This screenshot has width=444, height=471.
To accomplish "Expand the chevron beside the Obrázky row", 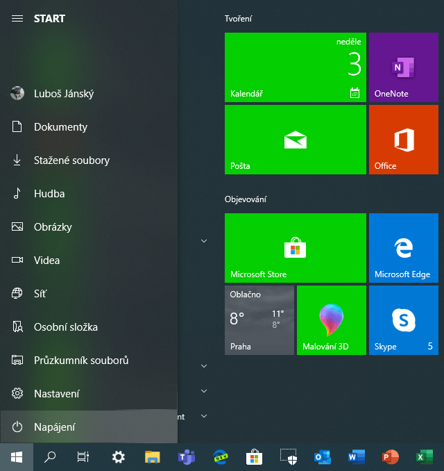I will point(204,241).
